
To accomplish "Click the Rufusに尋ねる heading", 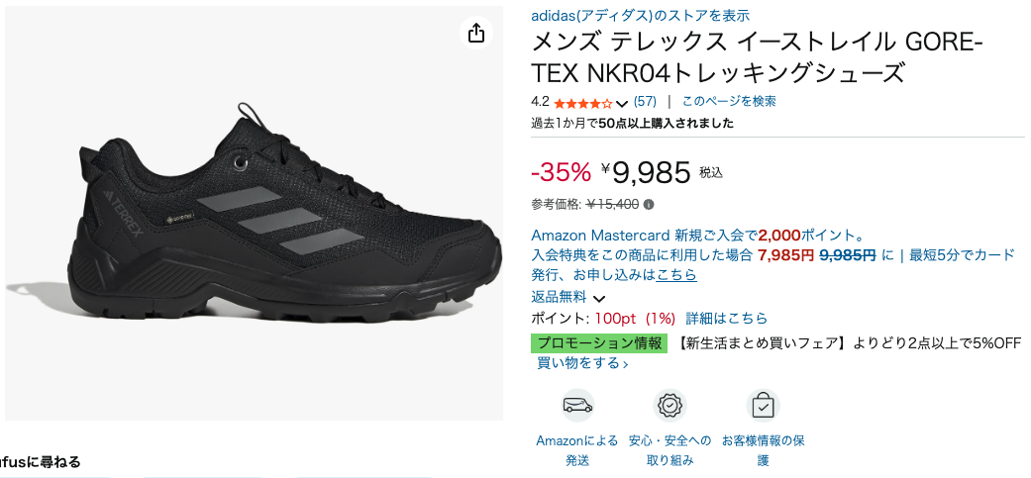I will click(x=40, y=462).
